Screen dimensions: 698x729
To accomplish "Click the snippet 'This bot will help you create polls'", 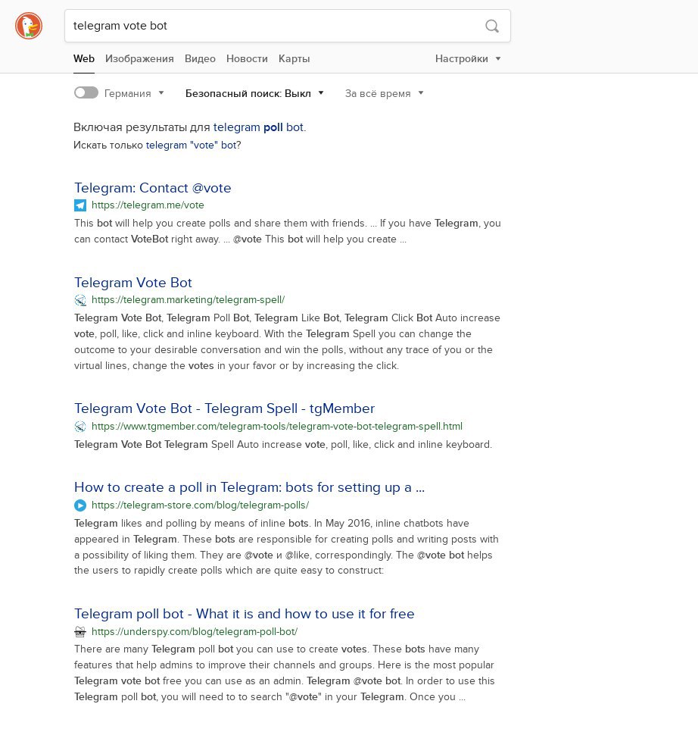I will click(288, 231).
